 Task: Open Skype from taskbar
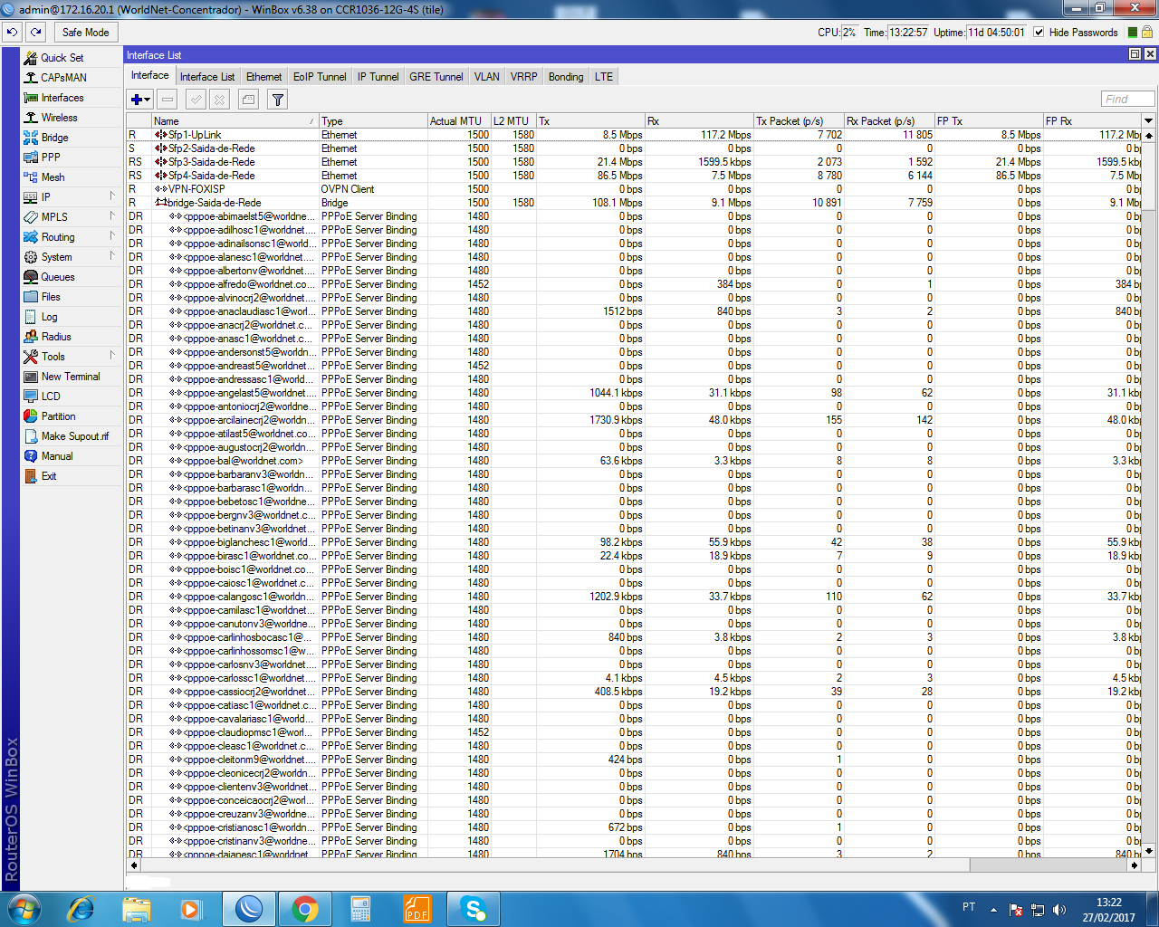click(473, 909)
